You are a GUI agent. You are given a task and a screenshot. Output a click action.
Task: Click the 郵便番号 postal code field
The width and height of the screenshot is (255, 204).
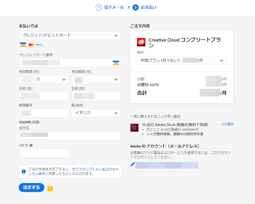pyautogui.click(x=44, y=113)
